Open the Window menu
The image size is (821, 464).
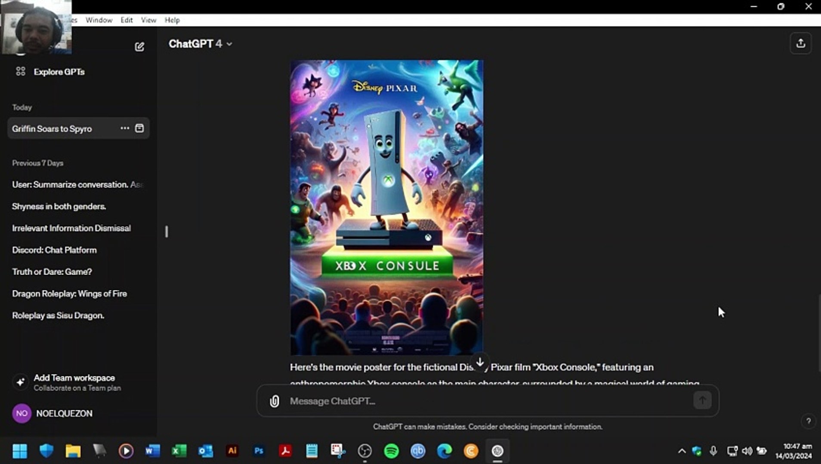[99, 20]
